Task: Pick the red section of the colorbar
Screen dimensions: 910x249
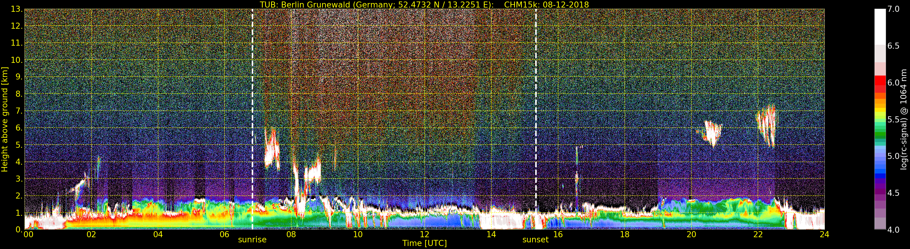Action: tap(880, 83)
